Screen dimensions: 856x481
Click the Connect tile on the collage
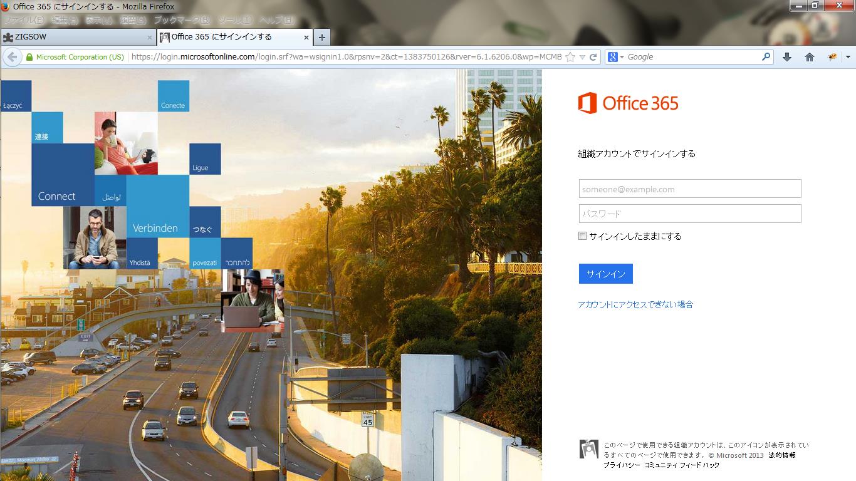tap(63, 175)
